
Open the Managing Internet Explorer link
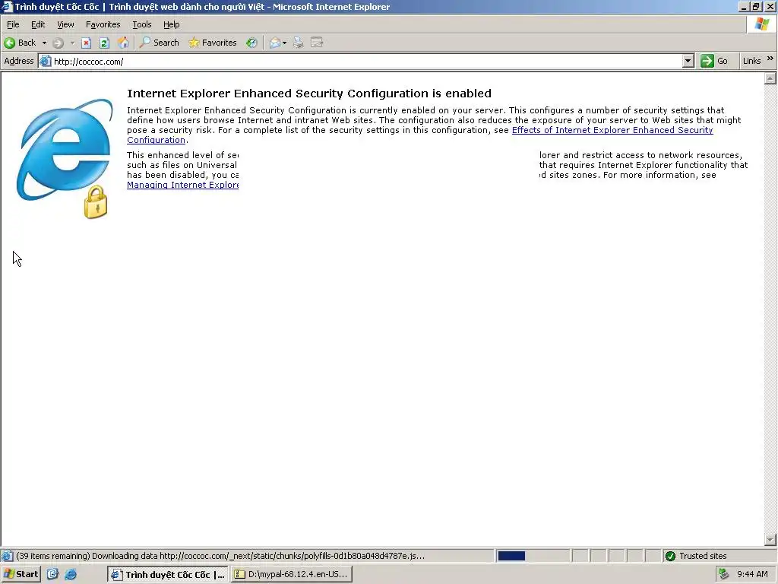[x=182, y=185]
